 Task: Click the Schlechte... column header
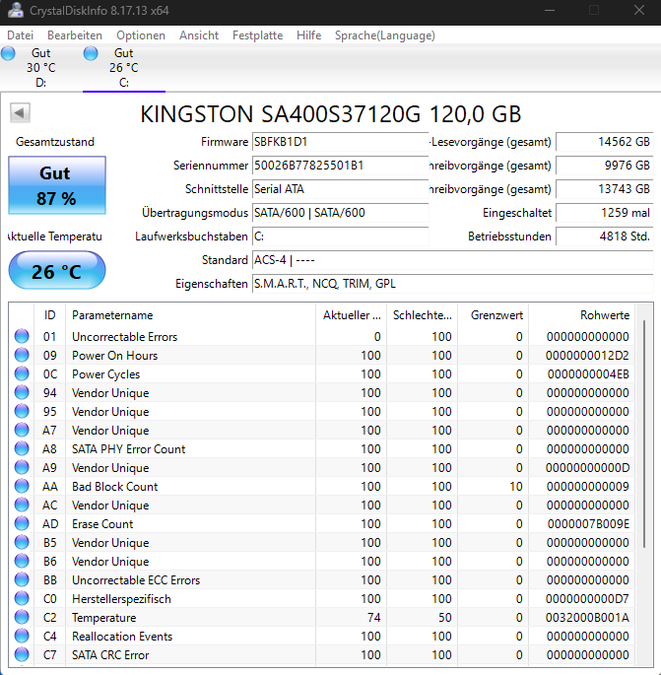[x=423, y=315]
